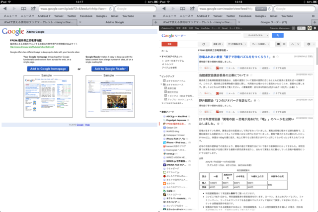Screen dimensions: 318x212
Task: Open the Android bookmark folder in right window
Action: pos(203,16)
